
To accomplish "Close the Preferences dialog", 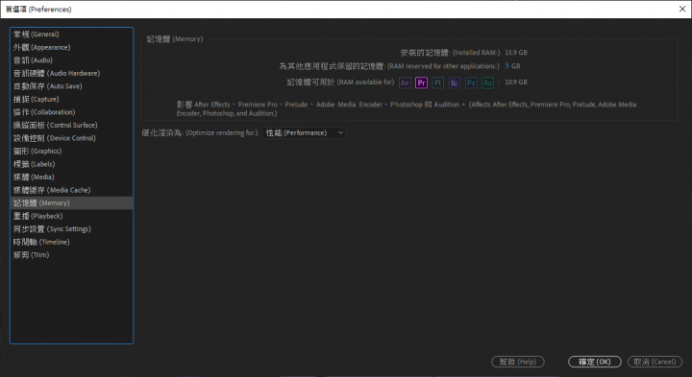I will click(x=682, y=9).
